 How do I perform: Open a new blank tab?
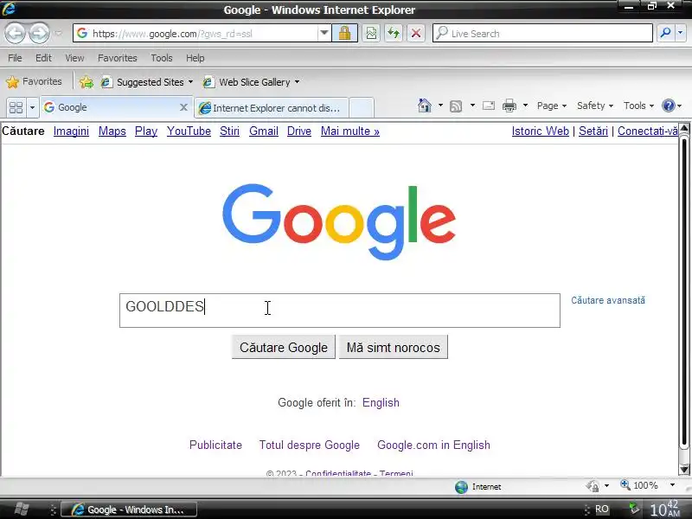tap(362, 108)
